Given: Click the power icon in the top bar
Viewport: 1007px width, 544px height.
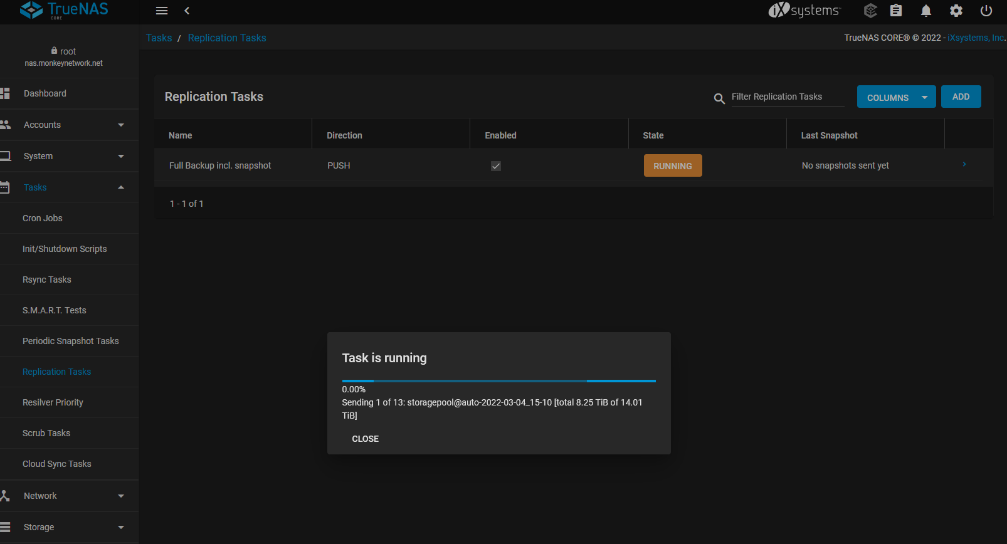Looking at the screenshot, I should point(986,10).
